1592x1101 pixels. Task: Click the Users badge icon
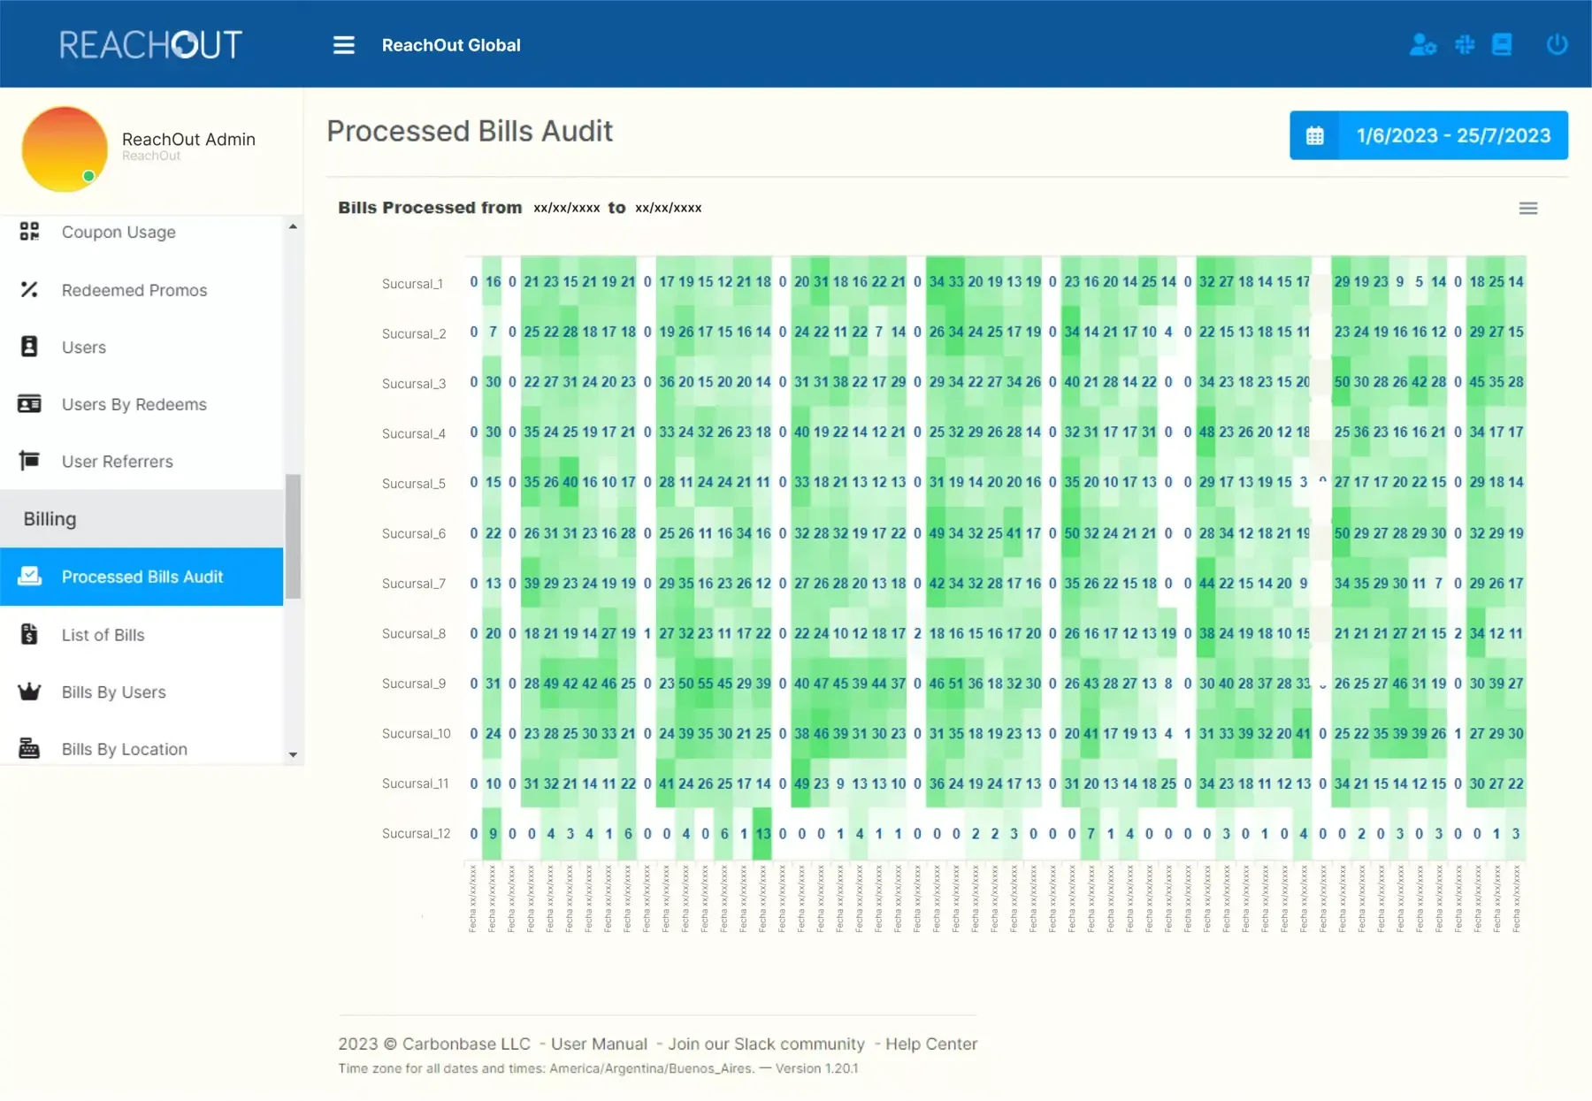[29, 347]
